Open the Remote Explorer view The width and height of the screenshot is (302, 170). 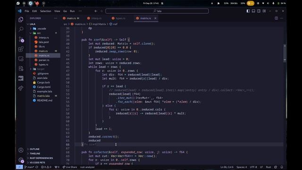[x=21, y=59]
